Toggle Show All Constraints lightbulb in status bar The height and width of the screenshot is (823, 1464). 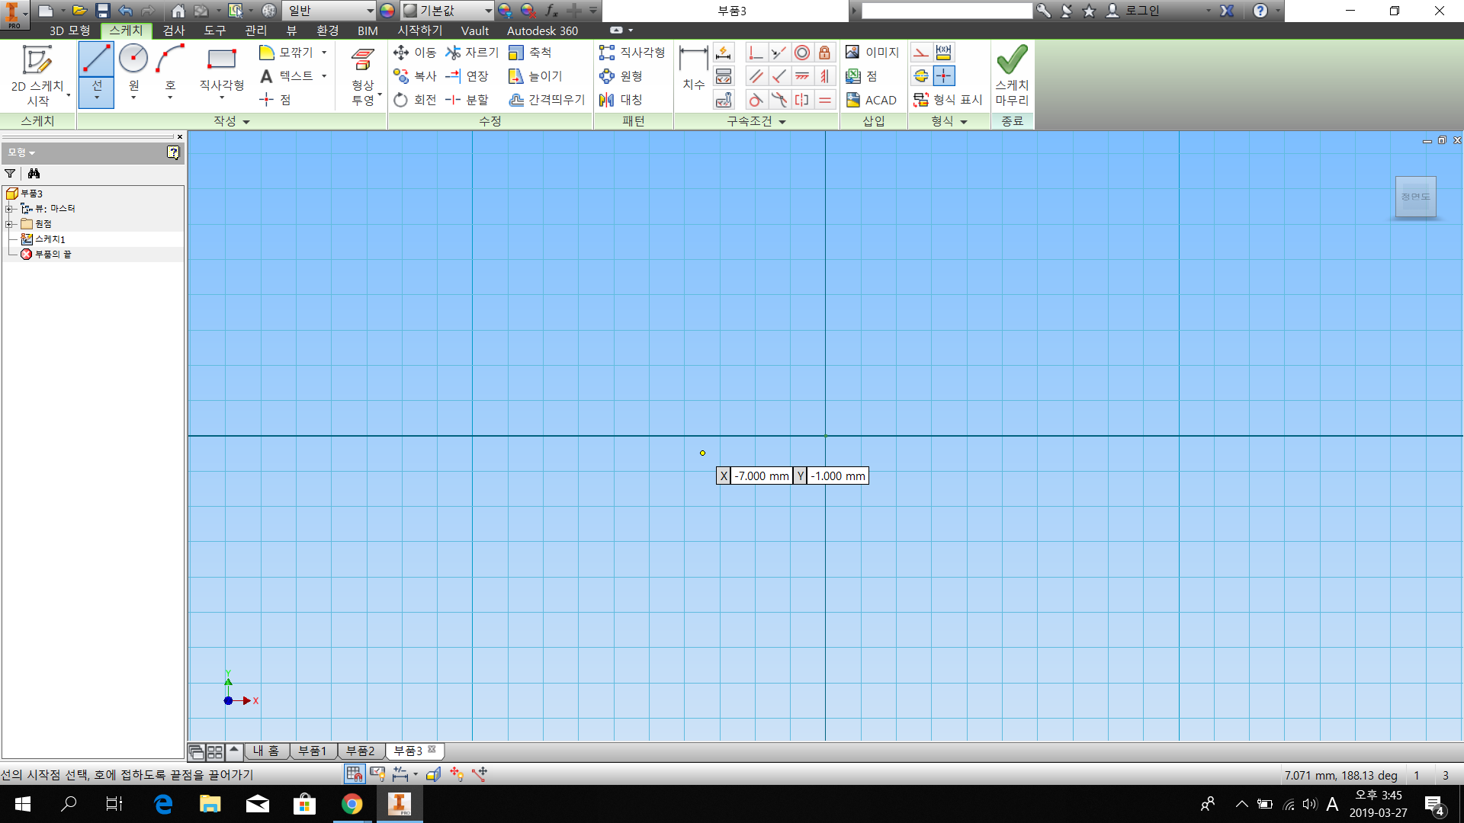click(x=377, y=774)
